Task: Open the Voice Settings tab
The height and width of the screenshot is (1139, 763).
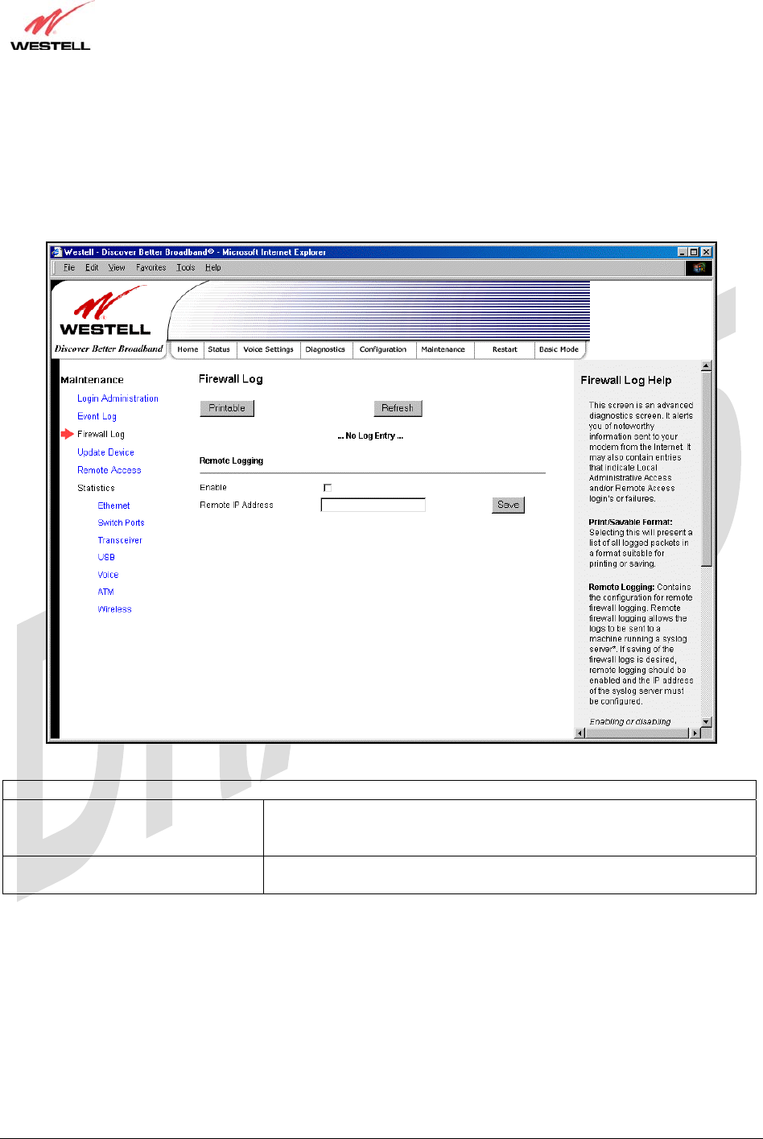Action: pos(268,349)
